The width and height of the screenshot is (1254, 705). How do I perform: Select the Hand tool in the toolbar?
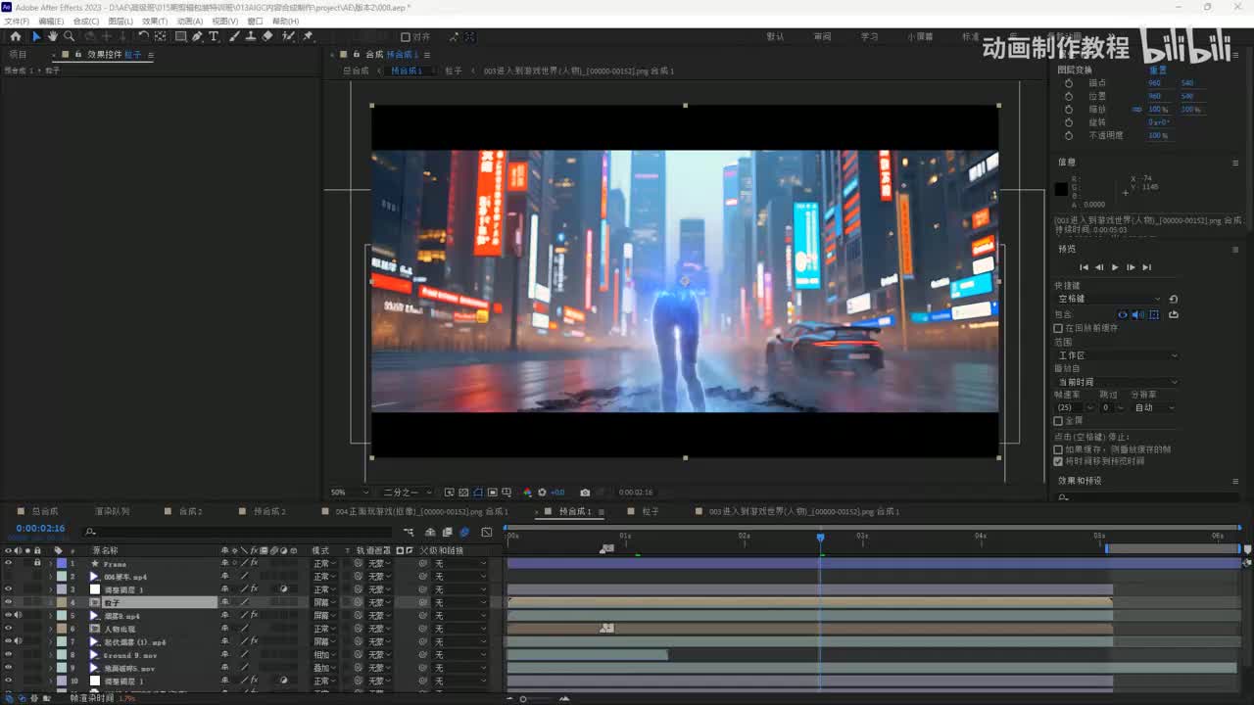[x=53, y=36]
